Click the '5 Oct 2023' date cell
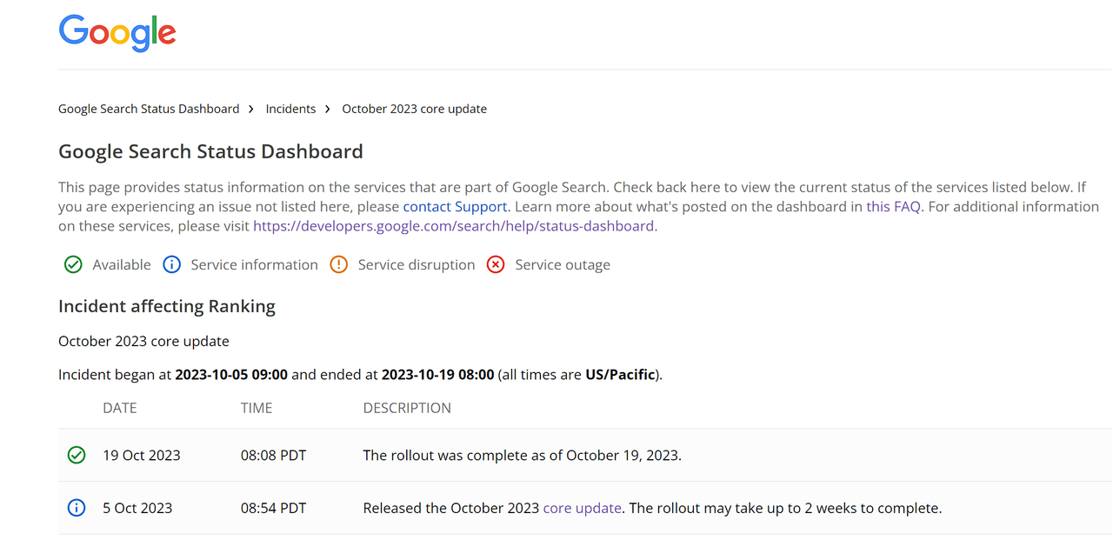Screen dimensions: 1113x547 [137, 508]
